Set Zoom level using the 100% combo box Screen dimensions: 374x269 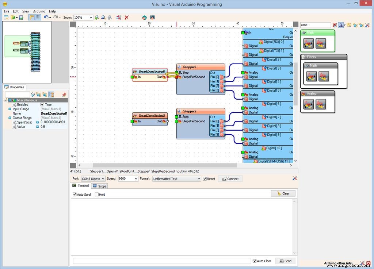tap(83, 18)
